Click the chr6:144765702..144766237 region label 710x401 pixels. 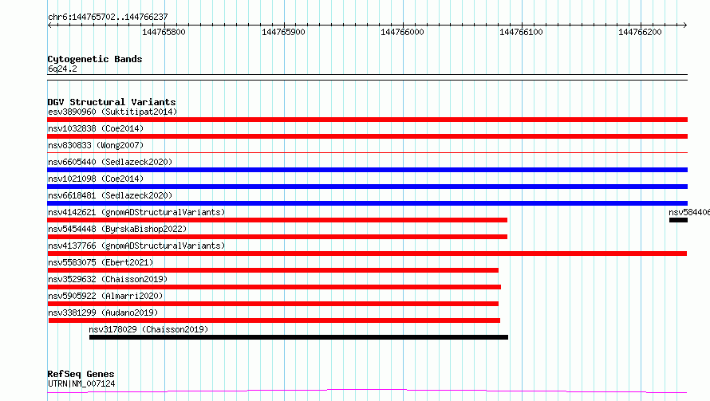click(x=108, y=17)
